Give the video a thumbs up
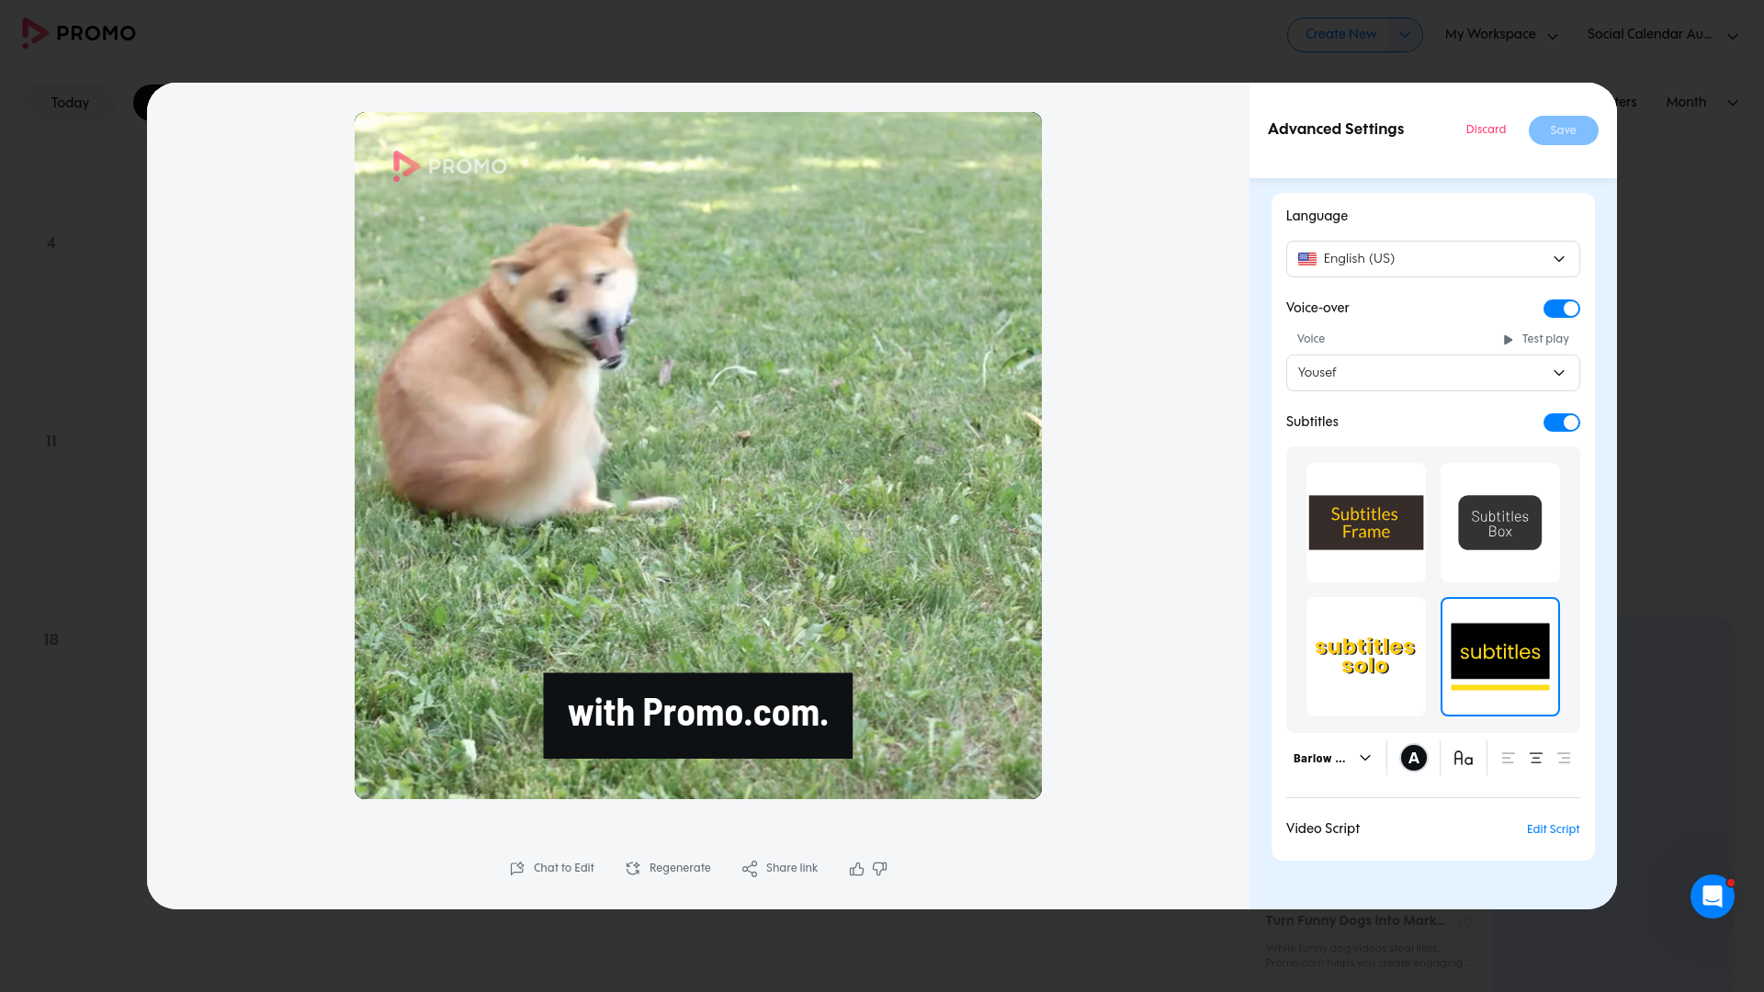The width and height of the screenshot is (1764, 992). (x=856, y=869)
